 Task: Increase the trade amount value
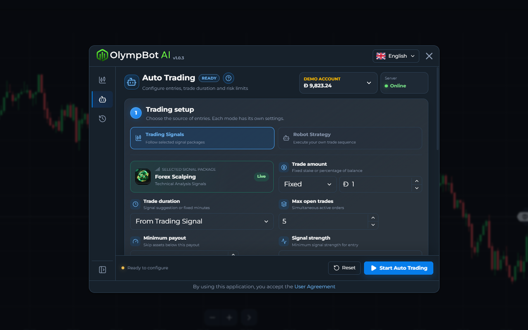point(417,181)
